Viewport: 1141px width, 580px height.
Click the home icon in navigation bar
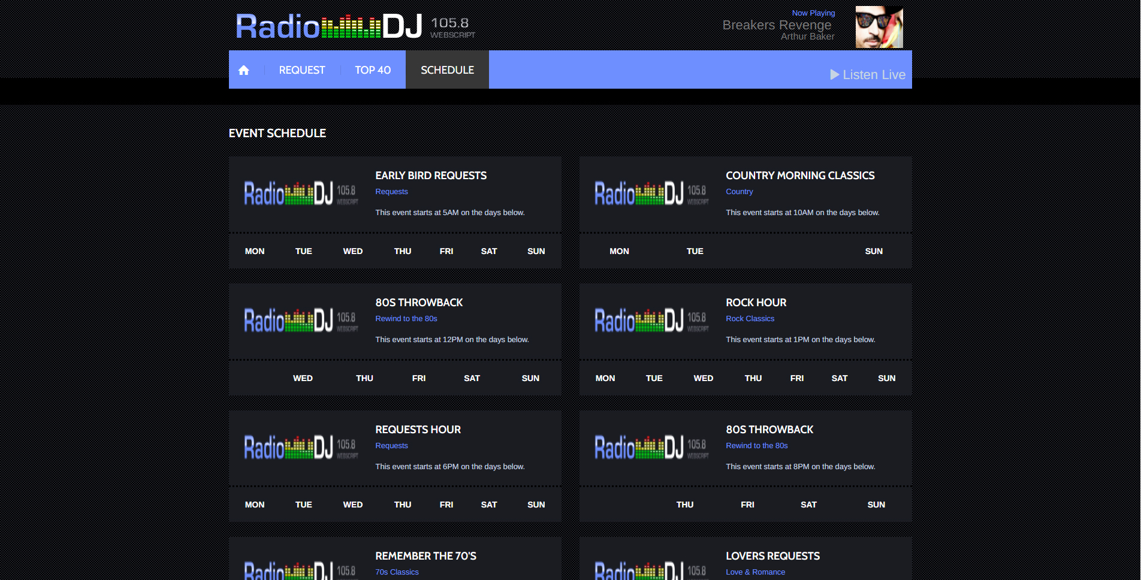(x=243, y=70)
